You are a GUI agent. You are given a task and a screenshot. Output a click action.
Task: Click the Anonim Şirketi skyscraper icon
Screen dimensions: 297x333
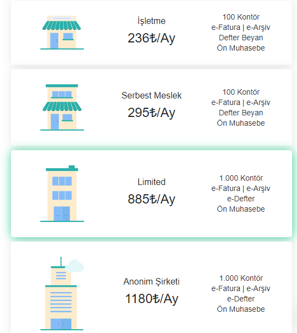(62, 293)
